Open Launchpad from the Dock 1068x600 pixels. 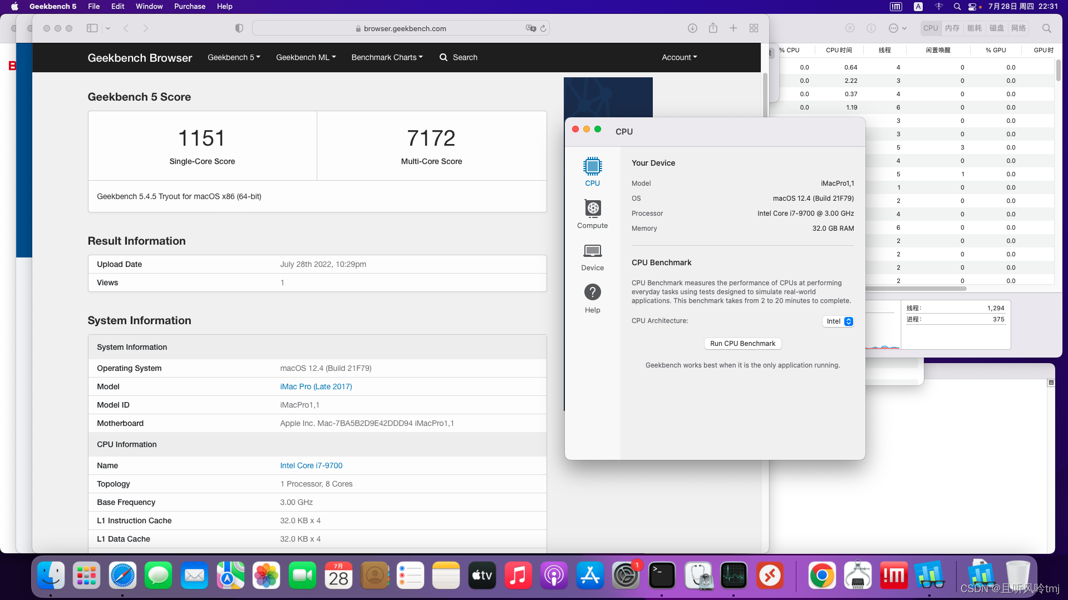click(86, 576)
